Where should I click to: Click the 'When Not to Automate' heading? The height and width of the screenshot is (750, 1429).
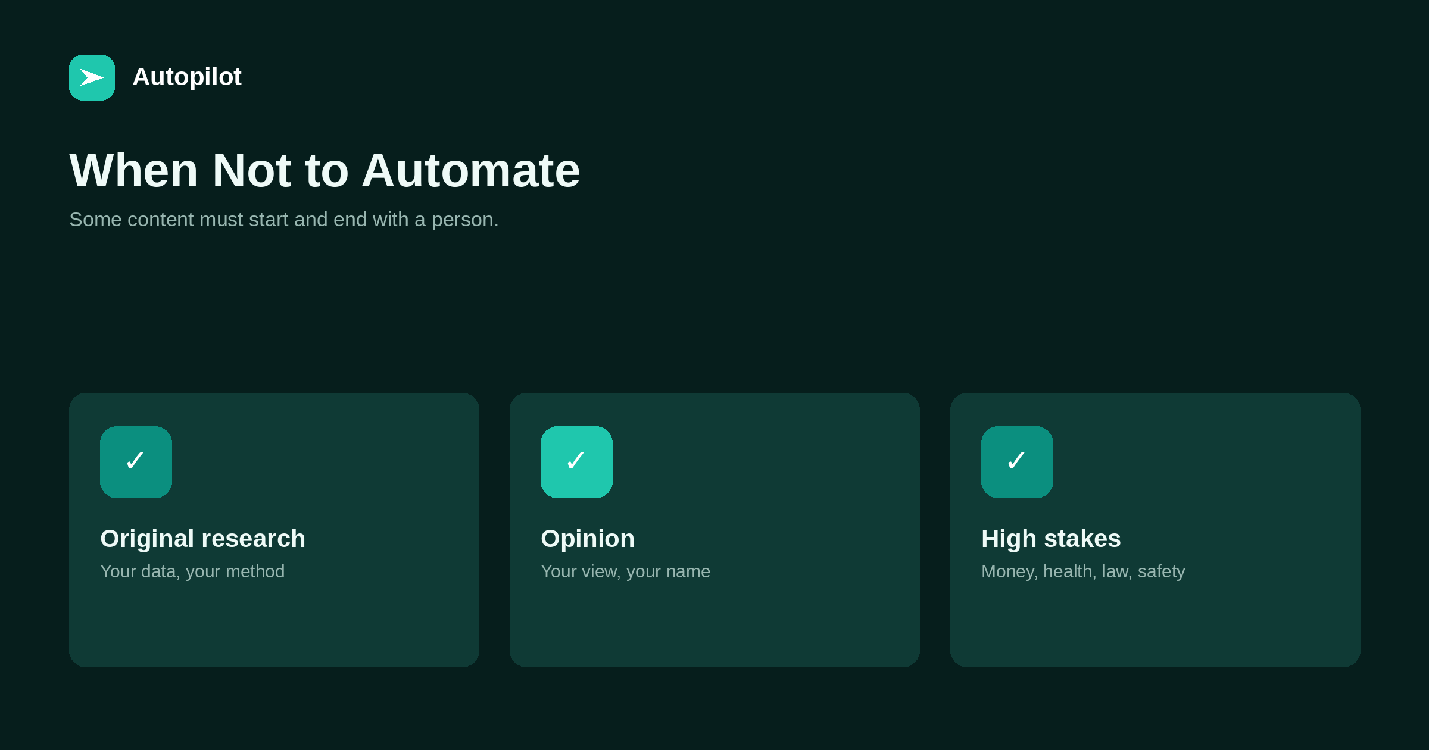tap(325, 170)
